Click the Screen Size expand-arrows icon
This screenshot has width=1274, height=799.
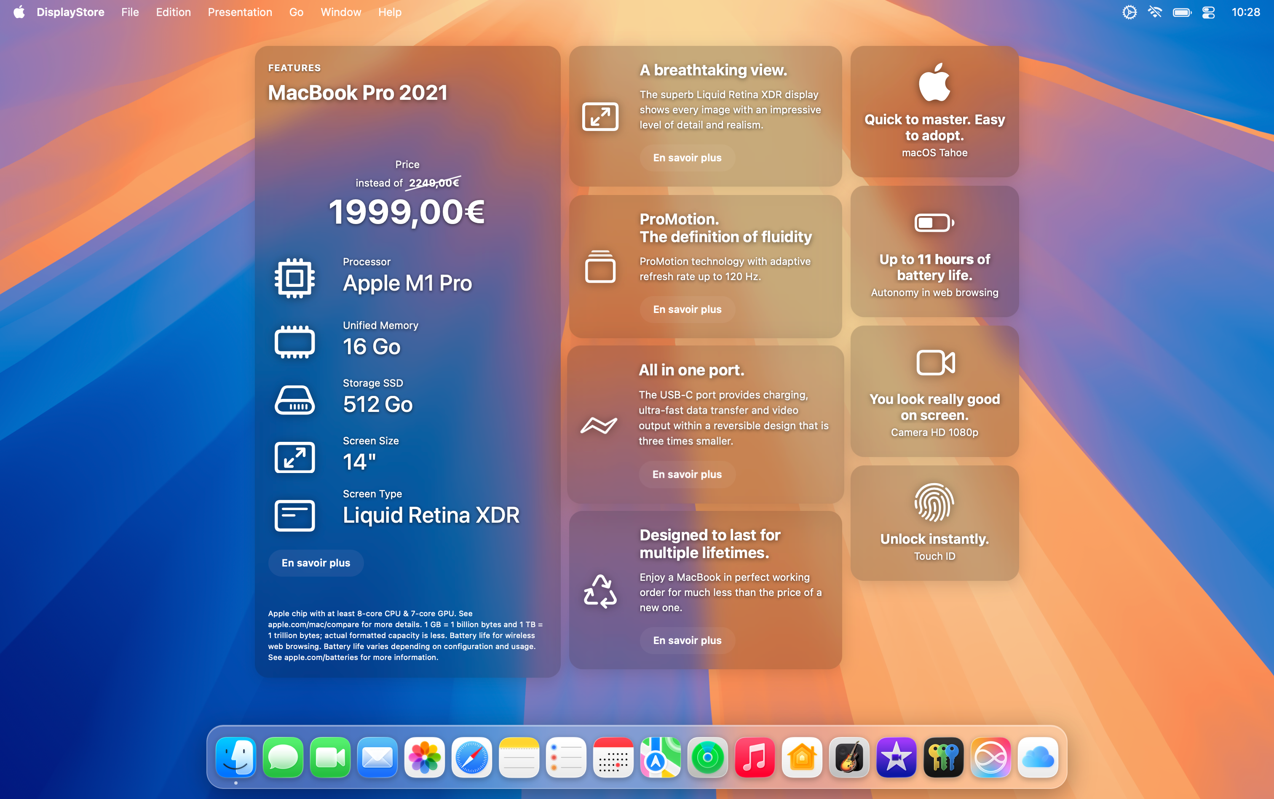tap(295, 457)
